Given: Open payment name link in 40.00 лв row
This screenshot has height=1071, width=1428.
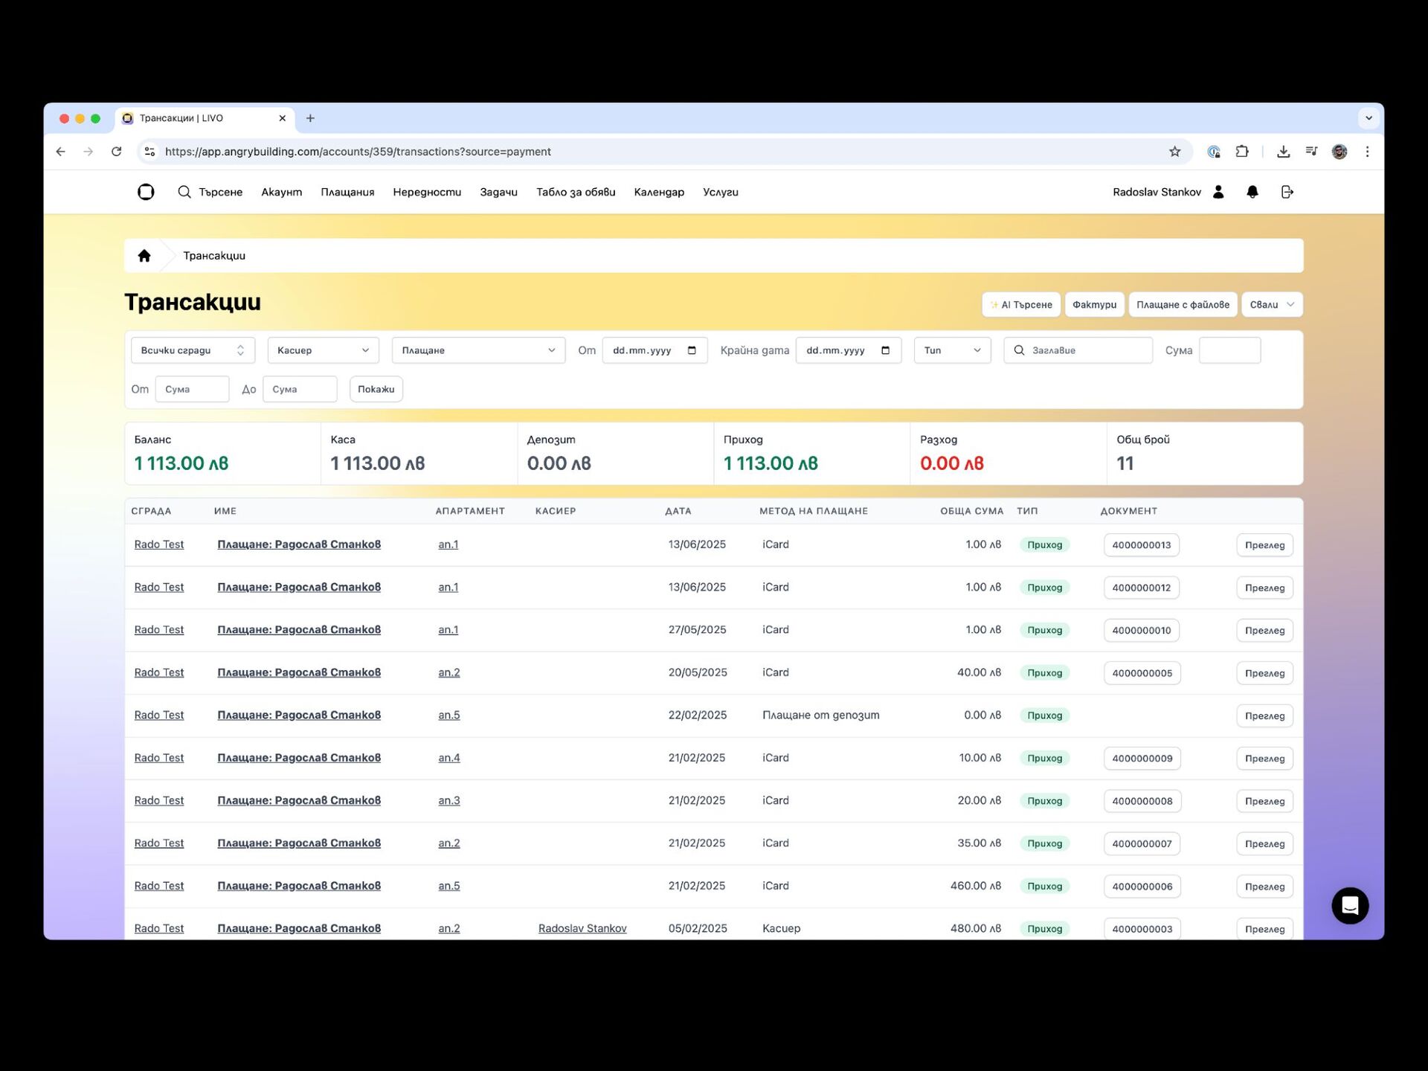Looking at the screenshot, I should (x=299, y=672).
